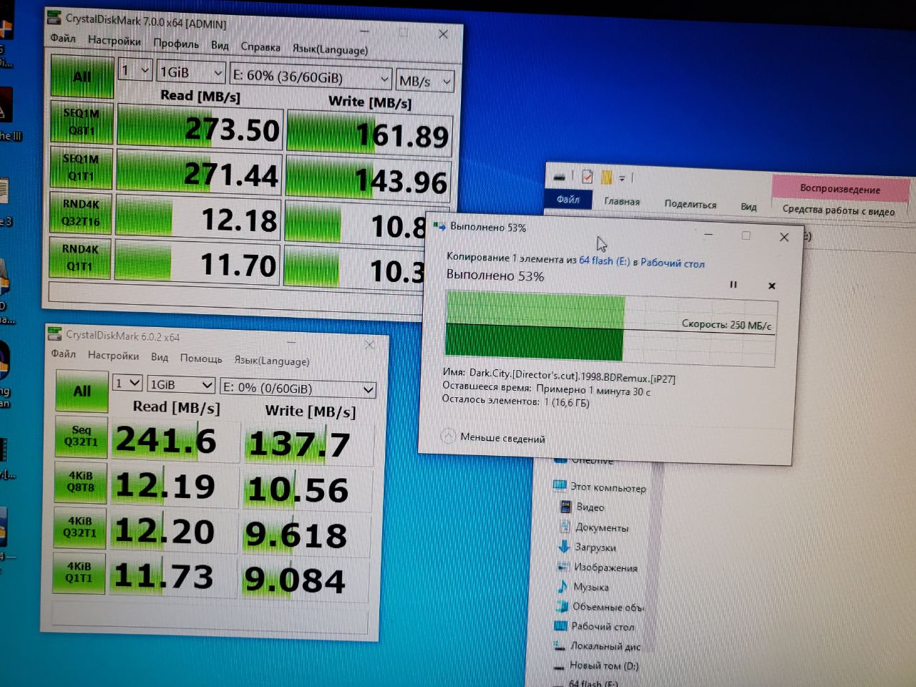Run the RND4K Q32T16 test
The width and height of the screenshot is (916, 687).
pyautogui.click(x=81, y=213)
